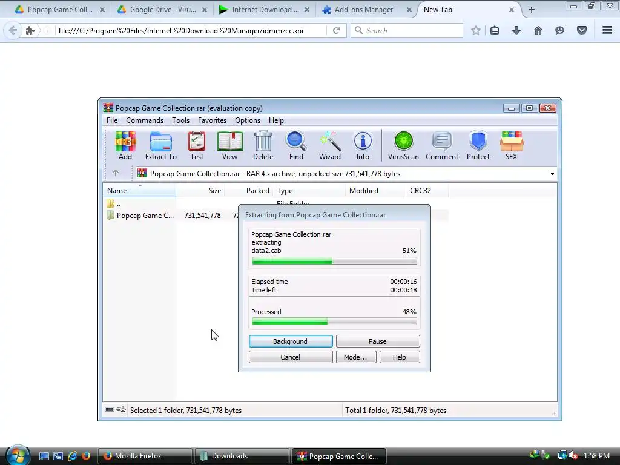Sort by the Packed column header
Screen dimensions: 620x465
tap(249, 191)
